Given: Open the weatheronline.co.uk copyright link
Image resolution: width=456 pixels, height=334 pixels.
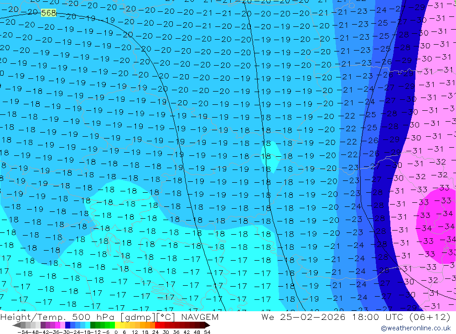Looking at the screenshot, I should 415,328.
